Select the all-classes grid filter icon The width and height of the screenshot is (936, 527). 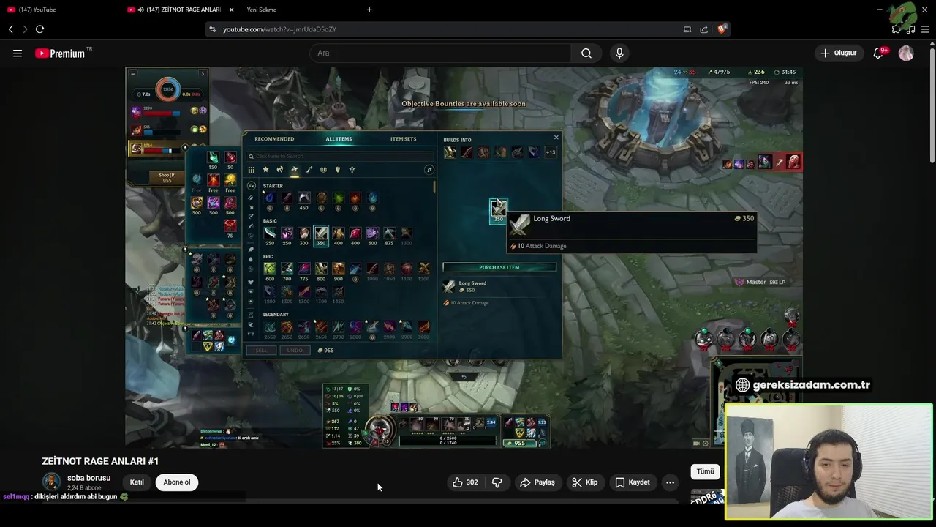point(252,170)
